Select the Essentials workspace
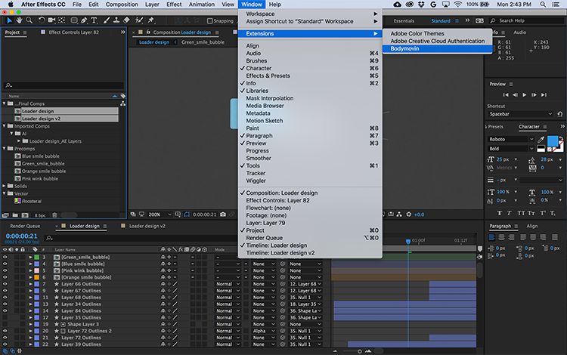 pyautogui.click(x=404, y=21)
